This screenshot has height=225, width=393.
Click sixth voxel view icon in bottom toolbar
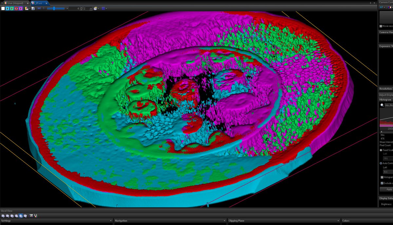tap(25, 216)
